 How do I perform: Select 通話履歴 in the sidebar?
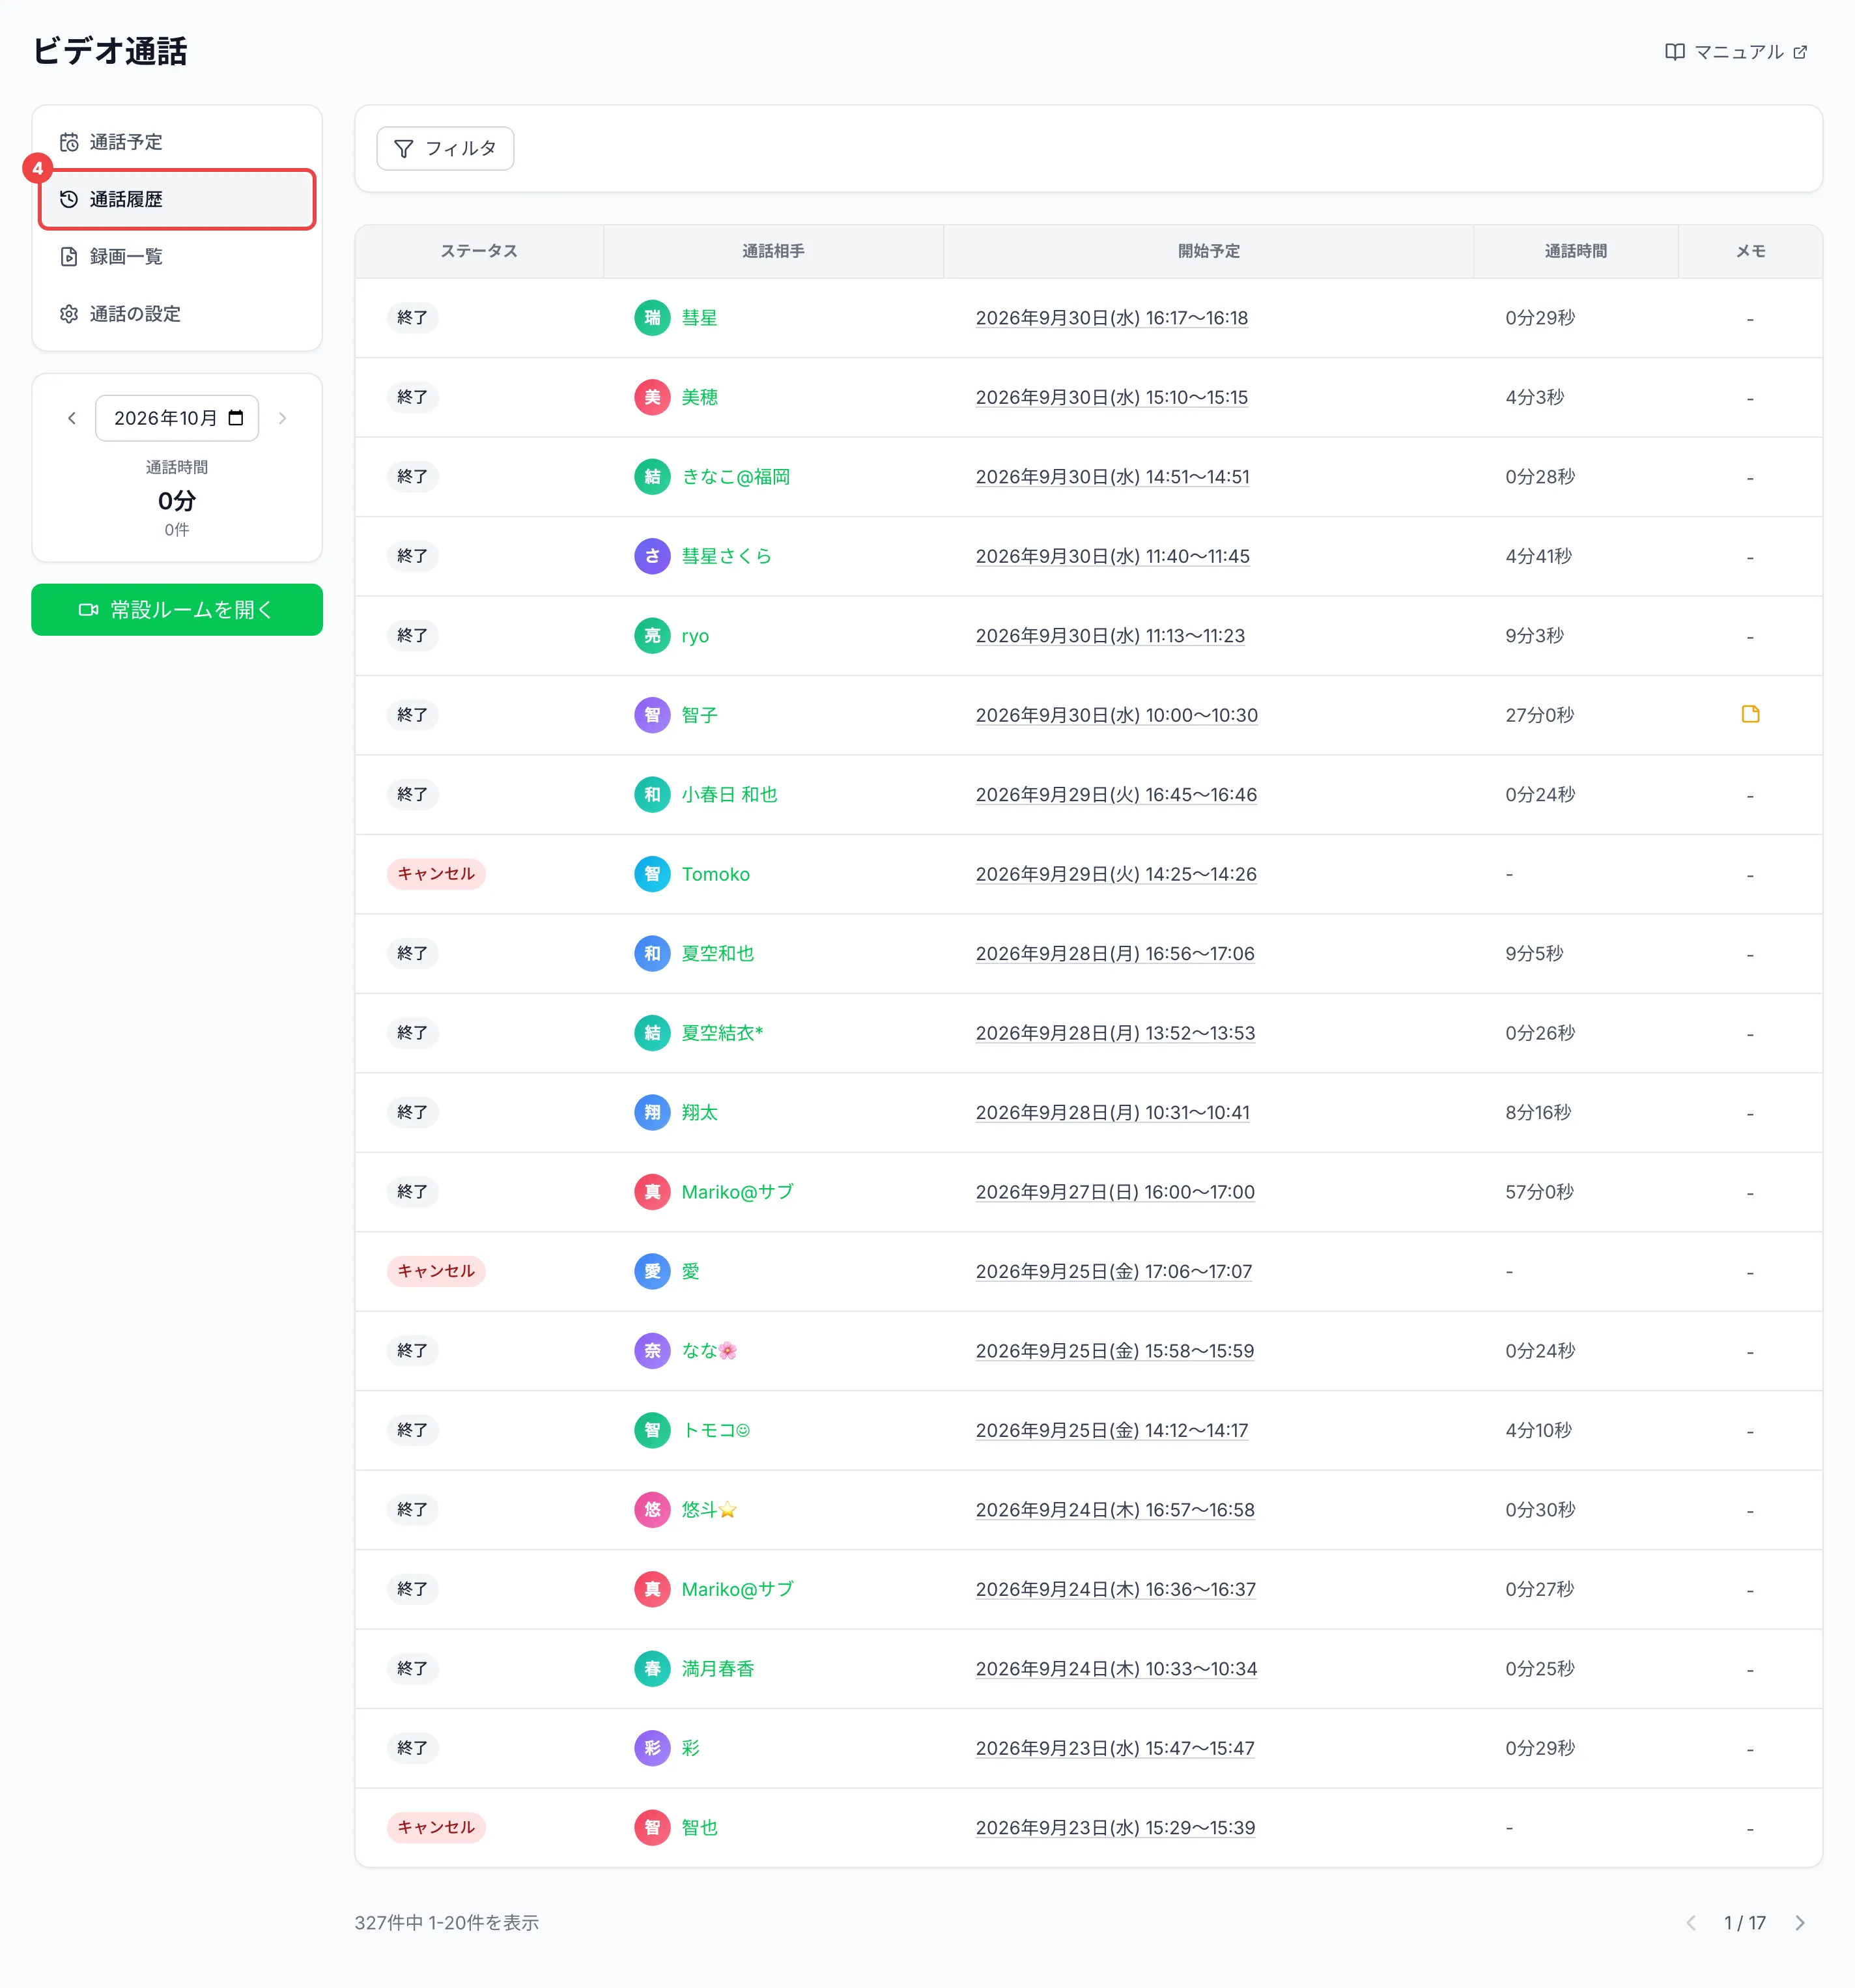(x=177, y=199)
